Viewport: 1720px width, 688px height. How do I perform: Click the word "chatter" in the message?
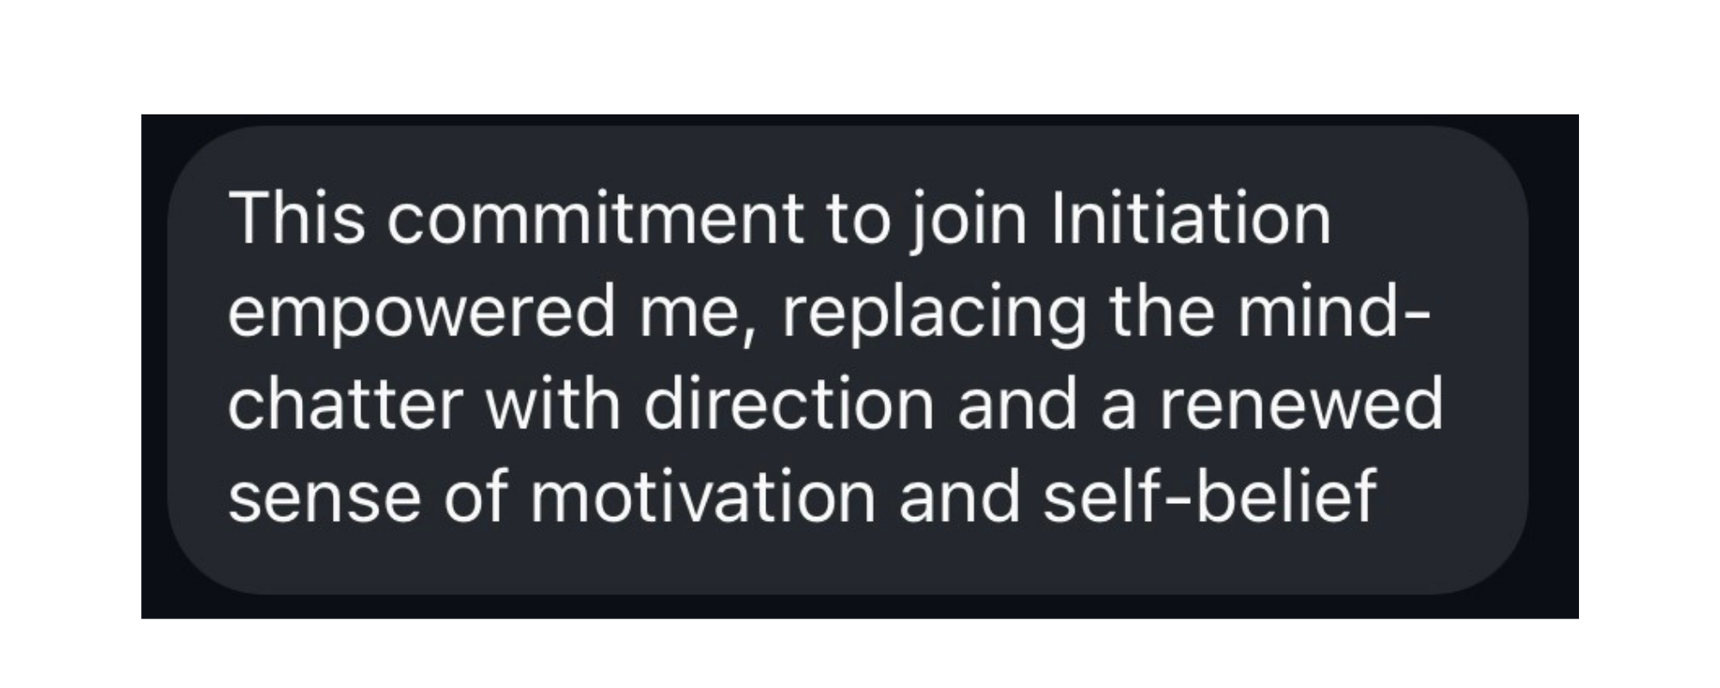(x=346, y=404)
